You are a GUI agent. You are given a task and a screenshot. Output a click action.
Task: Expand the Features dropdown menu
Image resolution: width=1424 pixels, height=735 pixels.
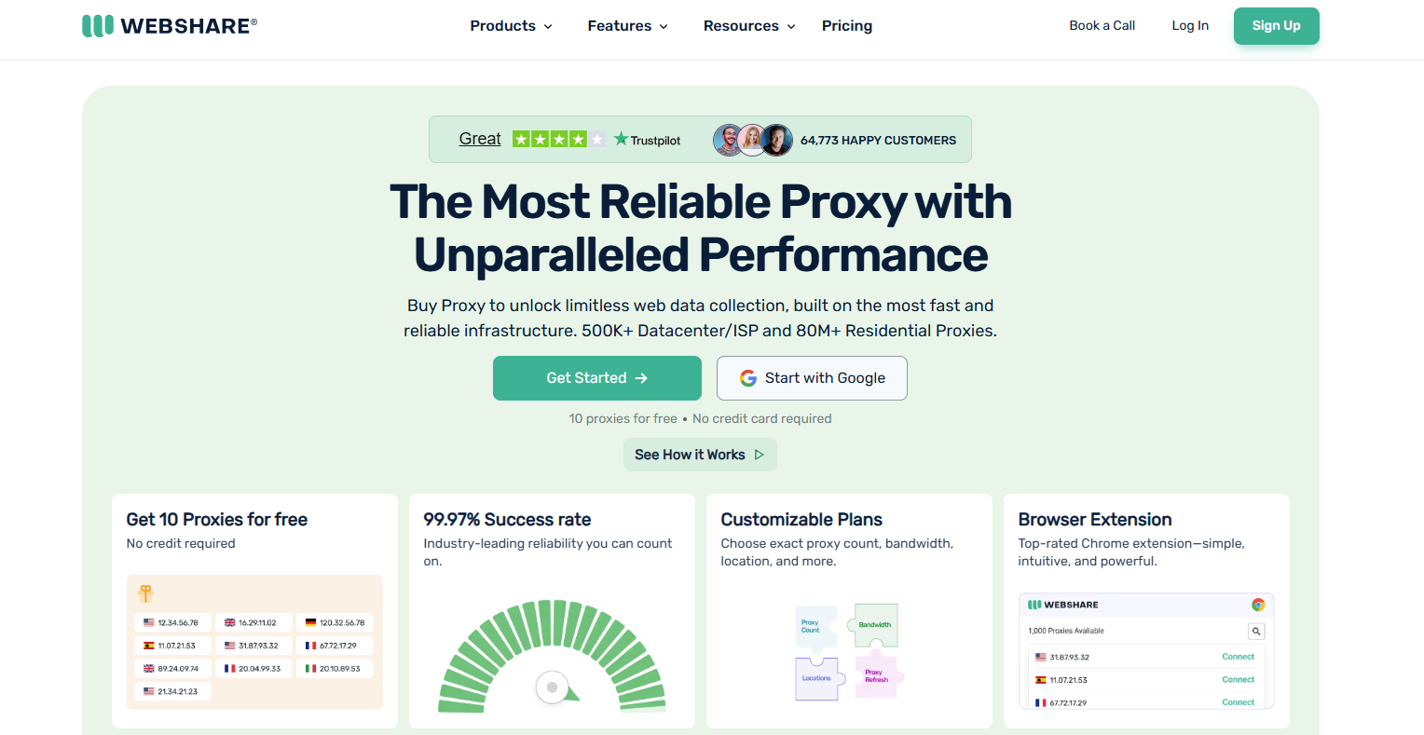pyautogui.click(x=627, y=26)
